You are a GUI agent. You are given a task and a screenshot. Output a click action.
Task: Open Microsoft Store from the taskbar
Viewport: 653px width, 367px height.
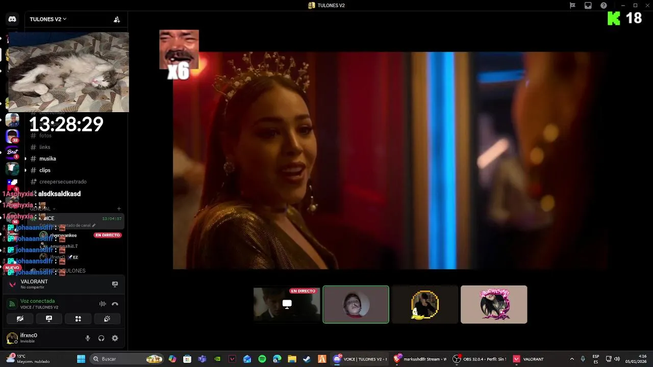[x=187, y=359]
